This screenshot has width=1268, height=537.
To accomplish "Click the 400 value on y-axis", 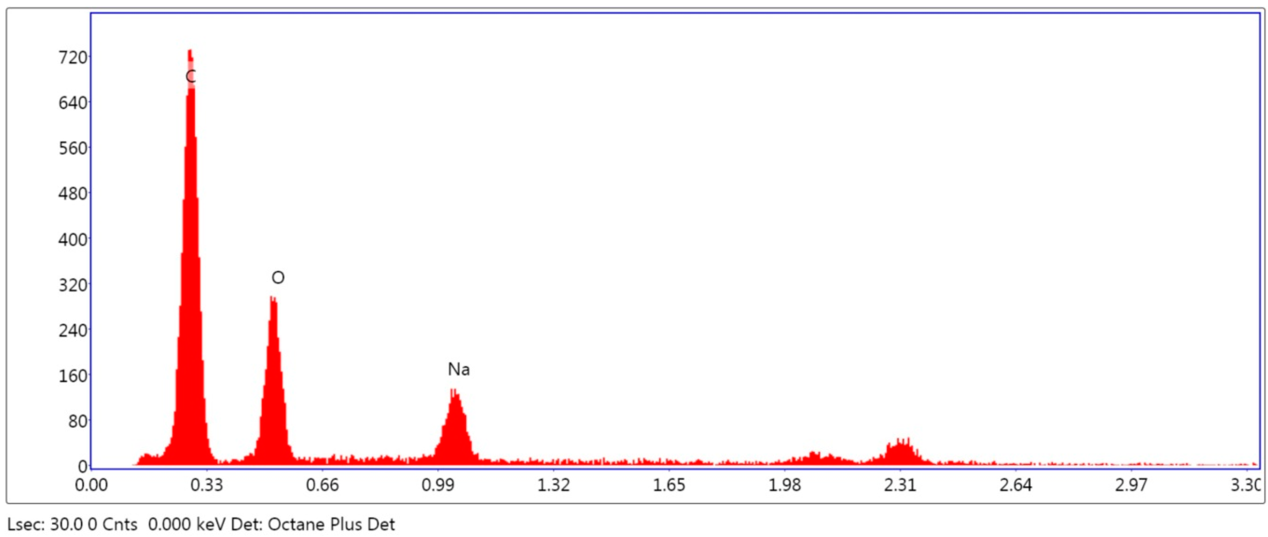I will pos(73,240).
